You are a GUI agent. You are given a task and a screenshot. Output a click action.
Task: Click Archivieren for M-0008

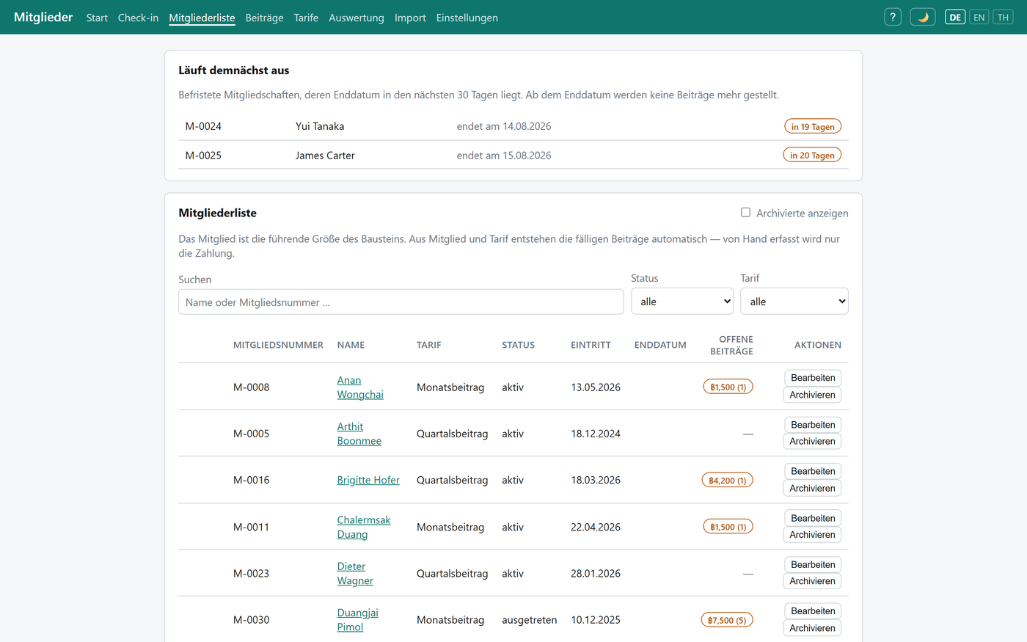812,395
